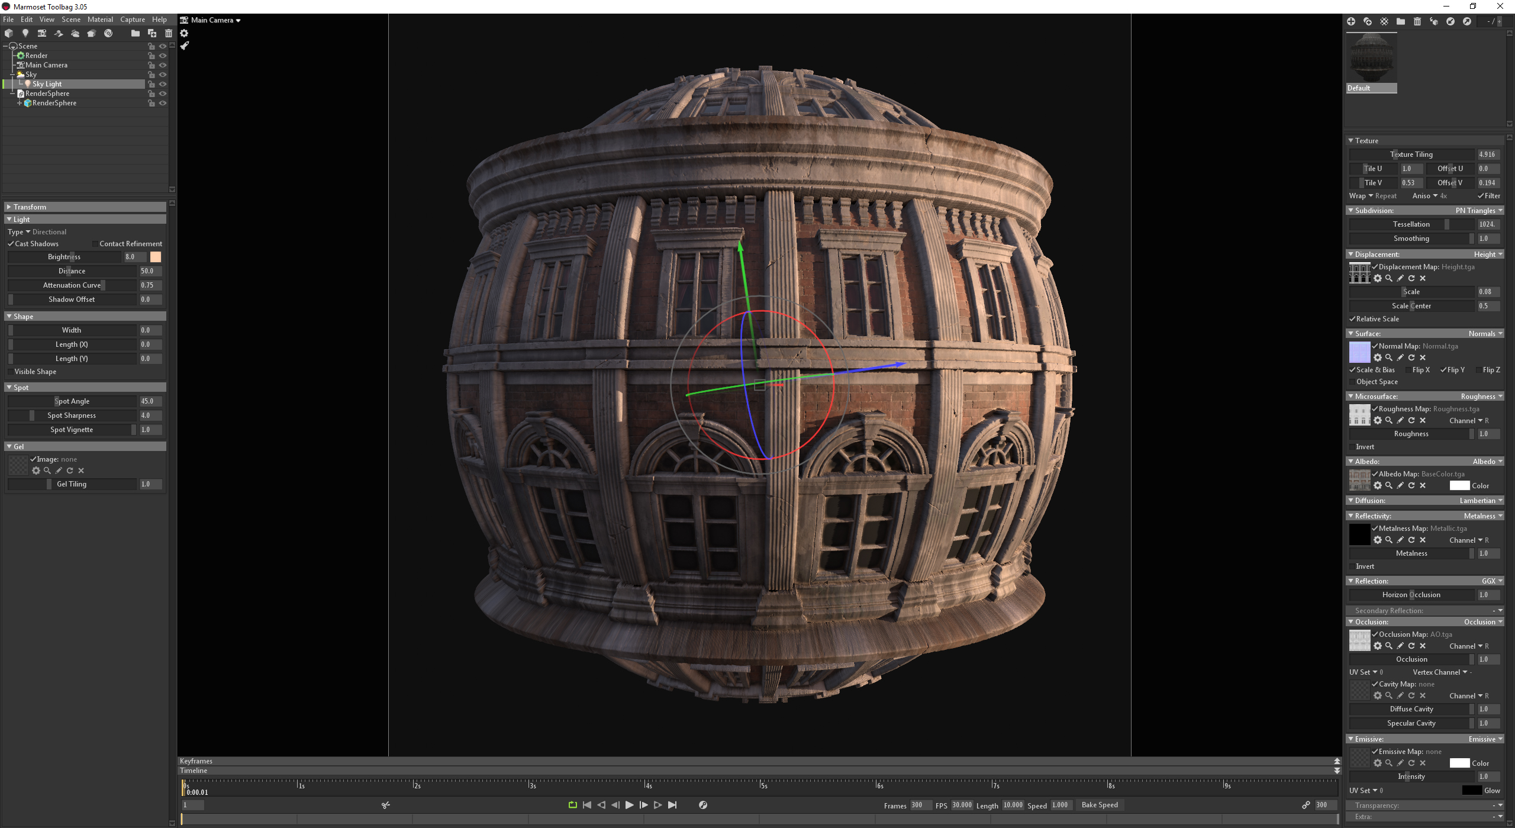Add a fog object with cloud icon
Viewport: 1515px width, 828px height.
[x=75, y=33]
